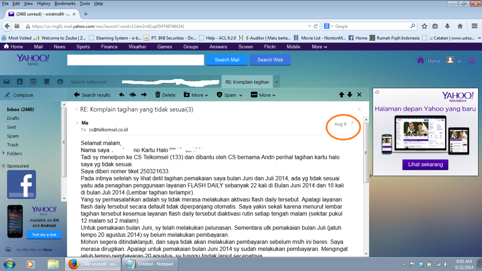Click the Reply arrow icon

point(122,95)
